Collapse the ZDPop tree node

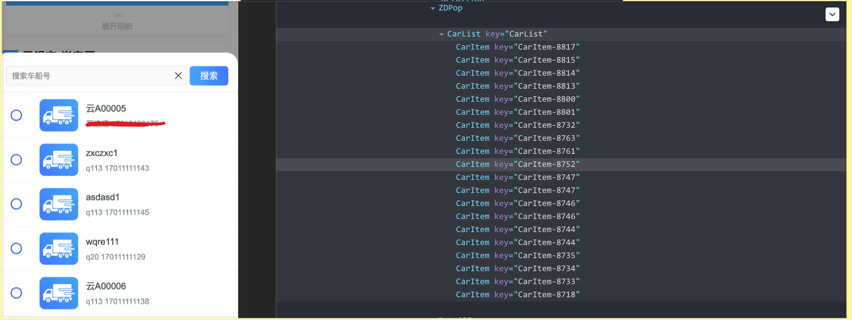pos(433,8)
